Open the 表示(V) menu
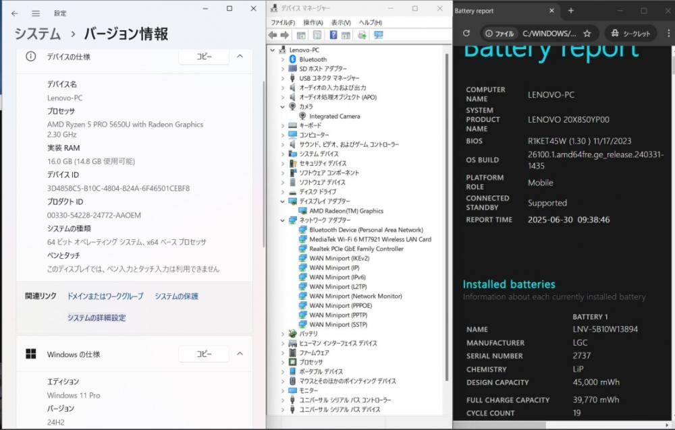This screenshot has height=430, width=675. (x=341, y=22)
